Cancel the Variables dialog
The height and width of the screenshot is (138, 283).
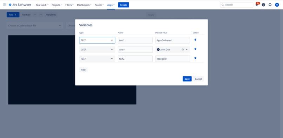click(198, 79)
